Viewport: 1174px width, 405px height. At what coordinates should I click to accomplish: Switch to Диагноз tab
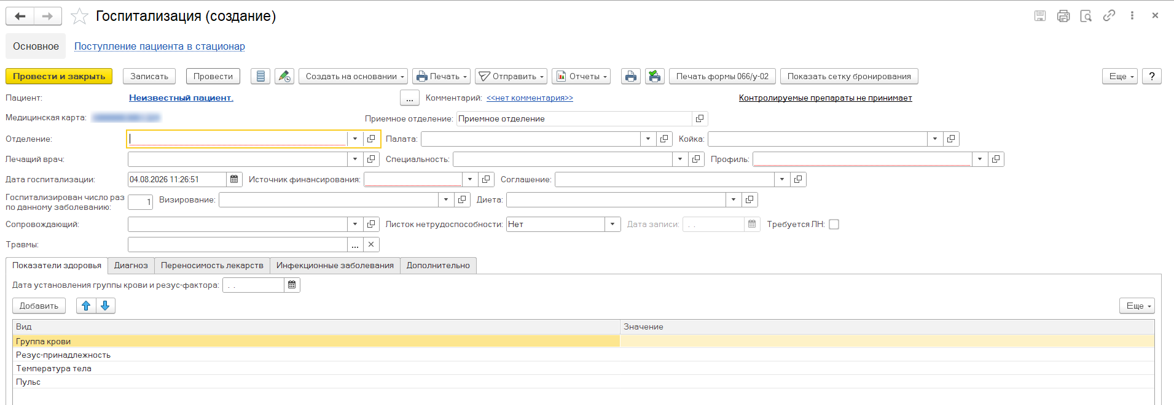131,265
